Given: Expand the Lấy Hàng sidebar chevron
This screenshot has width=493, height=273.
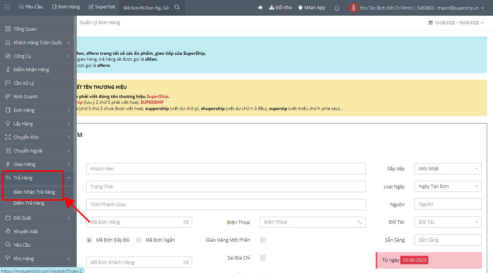Looking at the screenshot, I should pos(69,124).
